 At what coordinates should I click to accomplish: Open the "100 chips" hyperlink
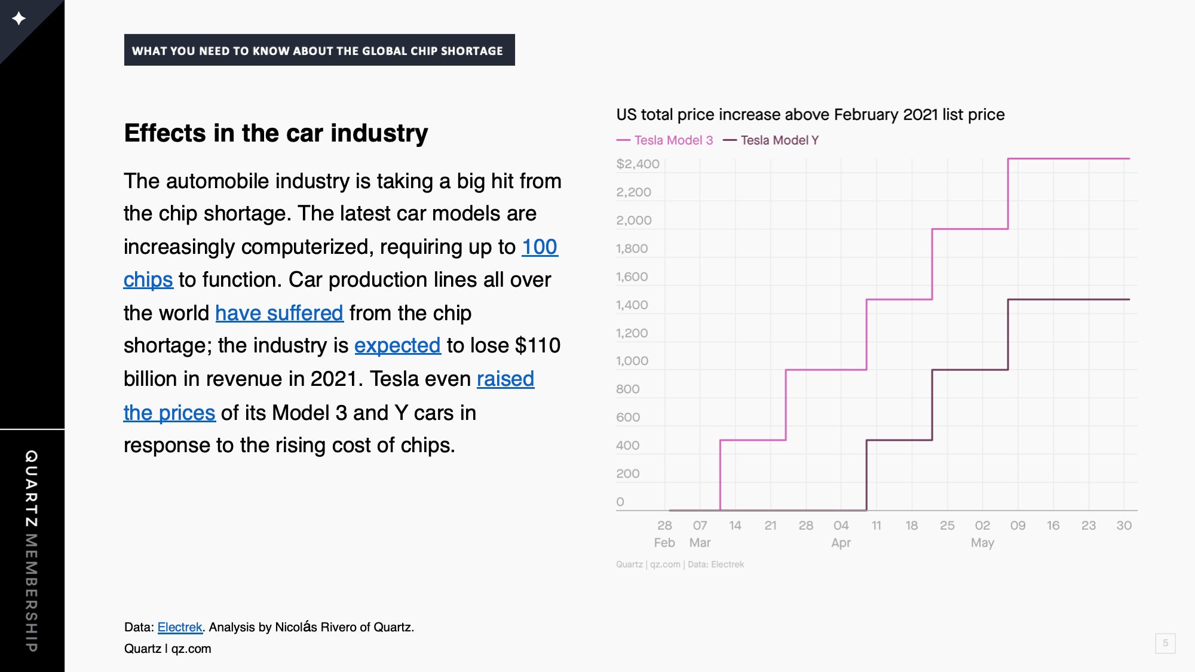click(x=540, y=247)
